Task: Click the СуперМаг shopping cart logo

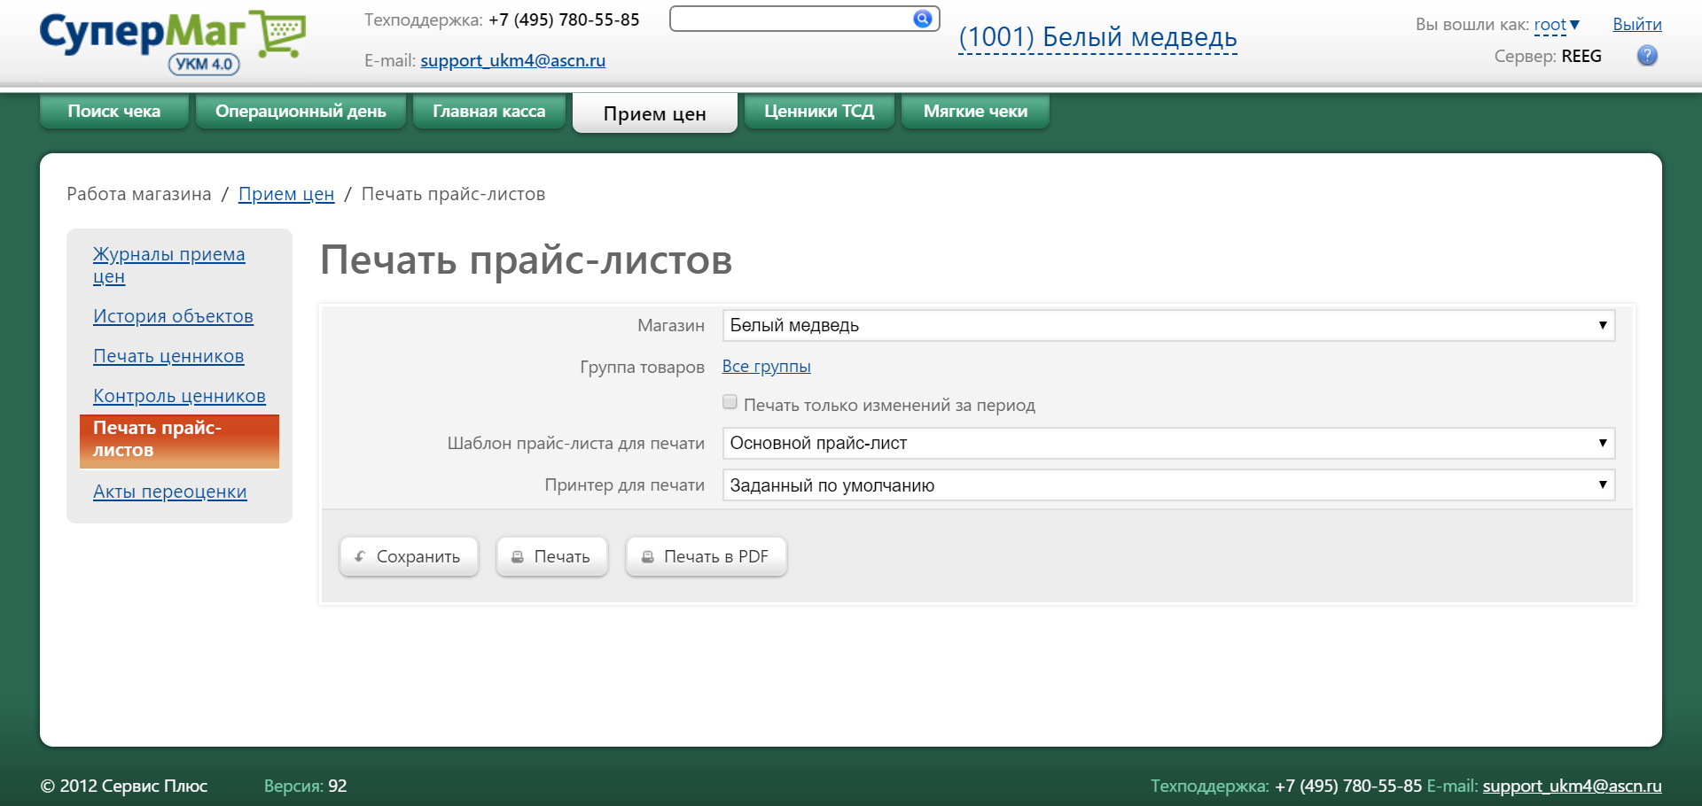Action: pyautogui.click(x=173, y=42)
